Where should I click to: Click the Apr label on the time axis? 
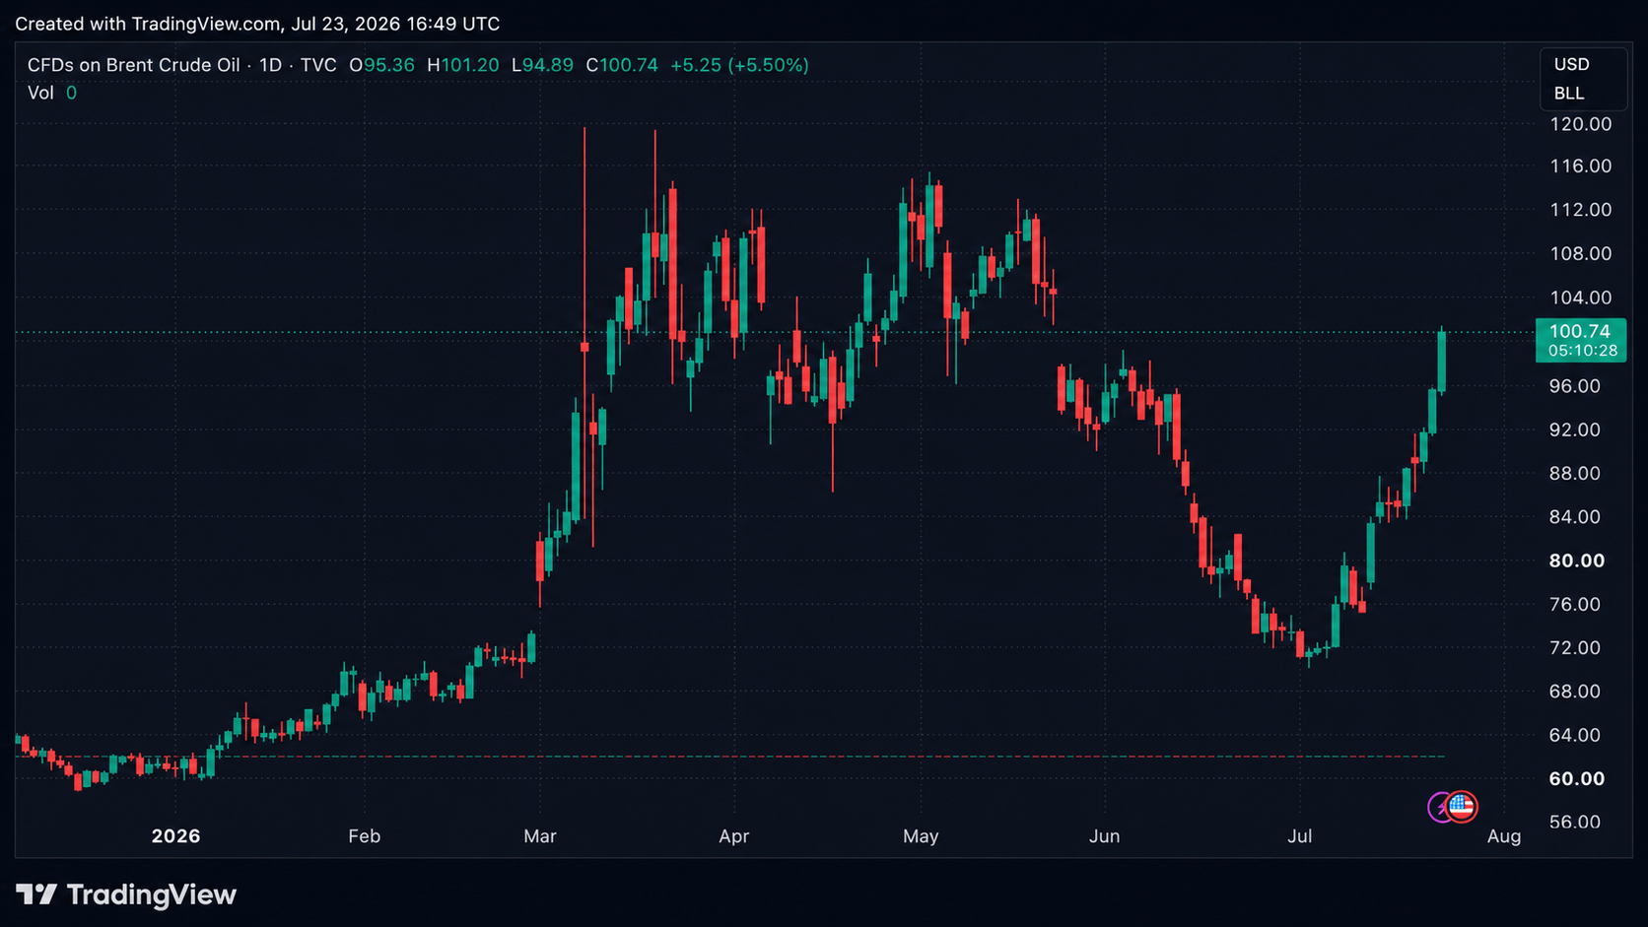(x=734, y=836)
